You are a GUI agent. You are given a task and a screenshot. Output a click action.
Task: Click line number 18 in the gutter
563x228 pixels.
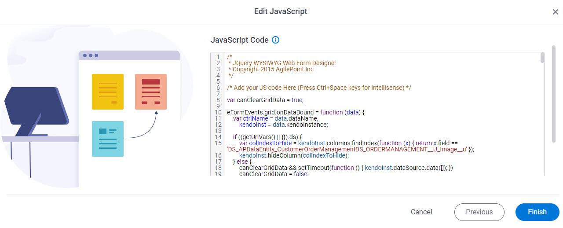click(218, 168)
